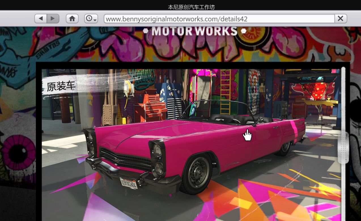This screenshot has width=361, height=221.
Task: Select the back navigation arrow
Action: click(41, 18)
